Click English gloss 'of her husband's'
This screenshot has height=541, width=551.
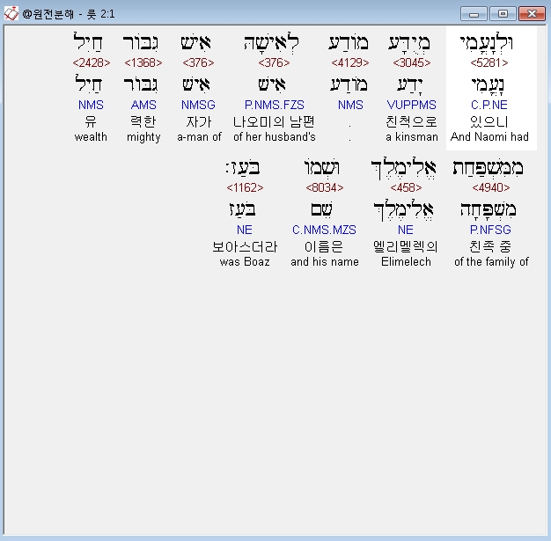click(275, 136)
